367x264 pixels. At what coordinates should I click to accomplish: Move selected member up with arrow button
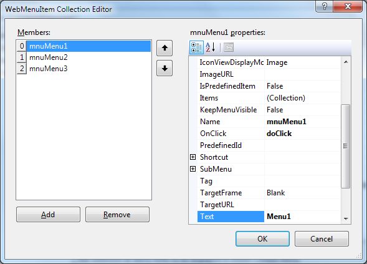tap(164, 48)
